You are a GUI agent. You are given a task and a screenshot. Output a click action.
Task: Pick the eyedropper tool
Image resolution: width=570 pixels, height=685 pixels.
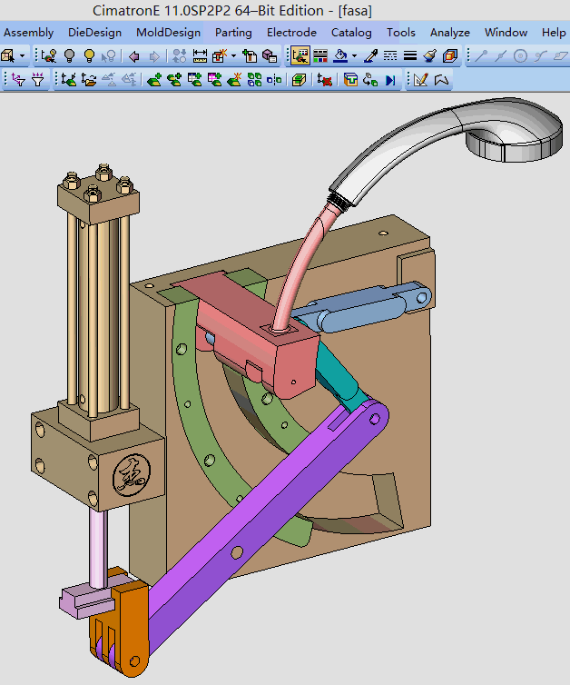click(370, 56)
